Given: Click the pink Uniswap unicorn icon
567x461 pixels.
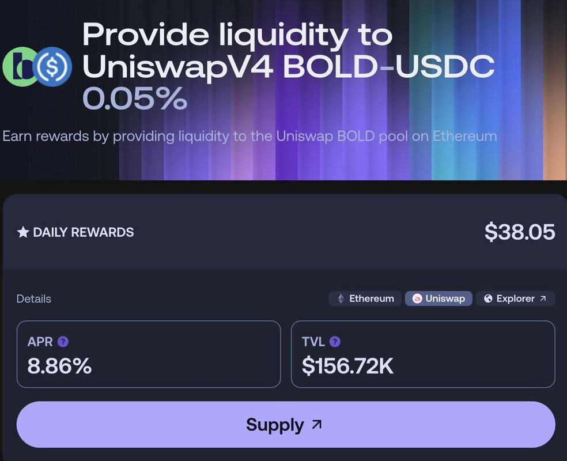Looking at the screenshot, I should point(417,298).
